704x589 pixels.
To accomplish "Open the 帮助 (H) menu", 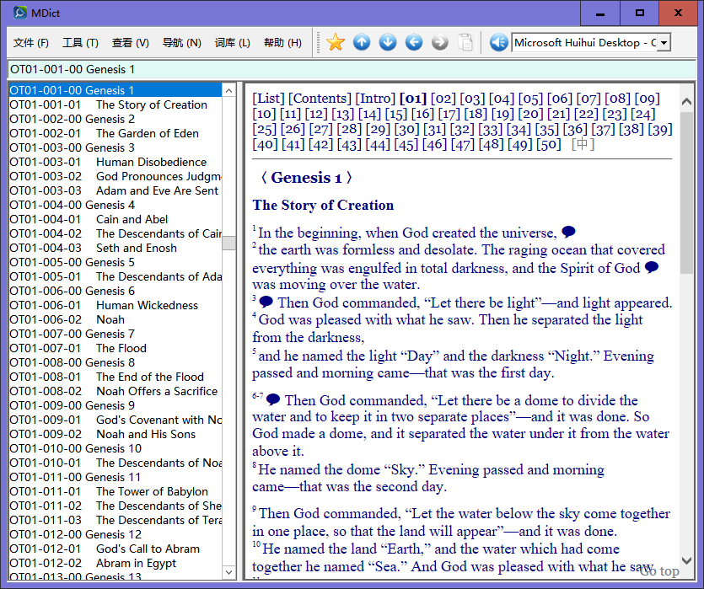I will pyautogui.click(x=282, y=43).
